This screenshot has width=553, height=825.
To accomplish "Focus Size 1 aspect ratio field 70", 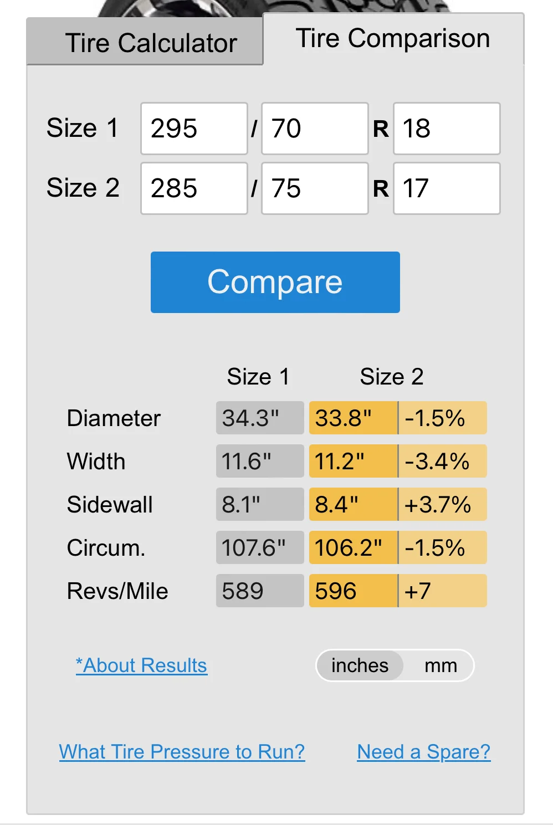I will (314, 129).
